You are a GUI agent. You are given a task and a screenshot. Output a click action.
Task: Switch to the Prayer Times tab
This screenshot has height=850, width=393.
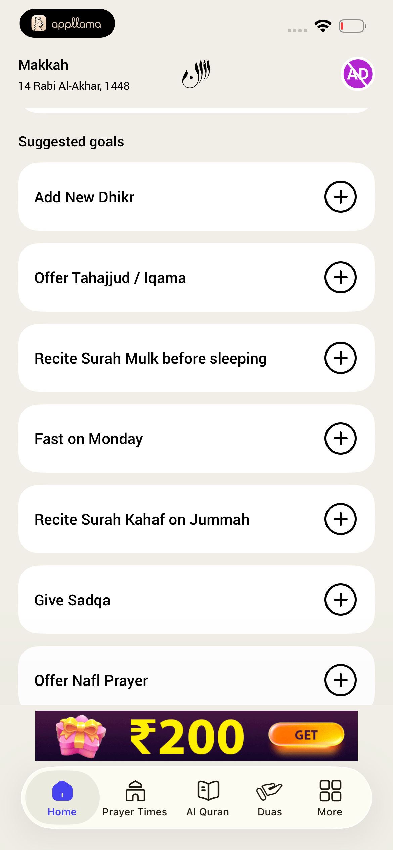(135, 798)
